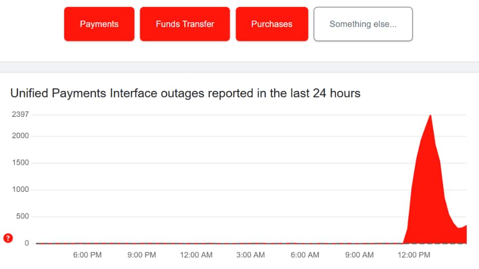Select the chart title about UPI outages
This screenshot has width=479, height=269.
186,93
